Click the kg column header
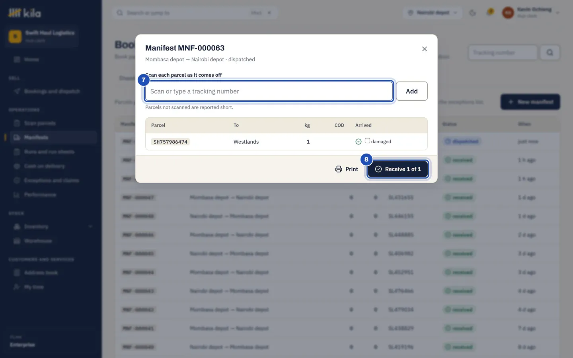The width and height of the screenshot is (573, 358). point(307,125)
